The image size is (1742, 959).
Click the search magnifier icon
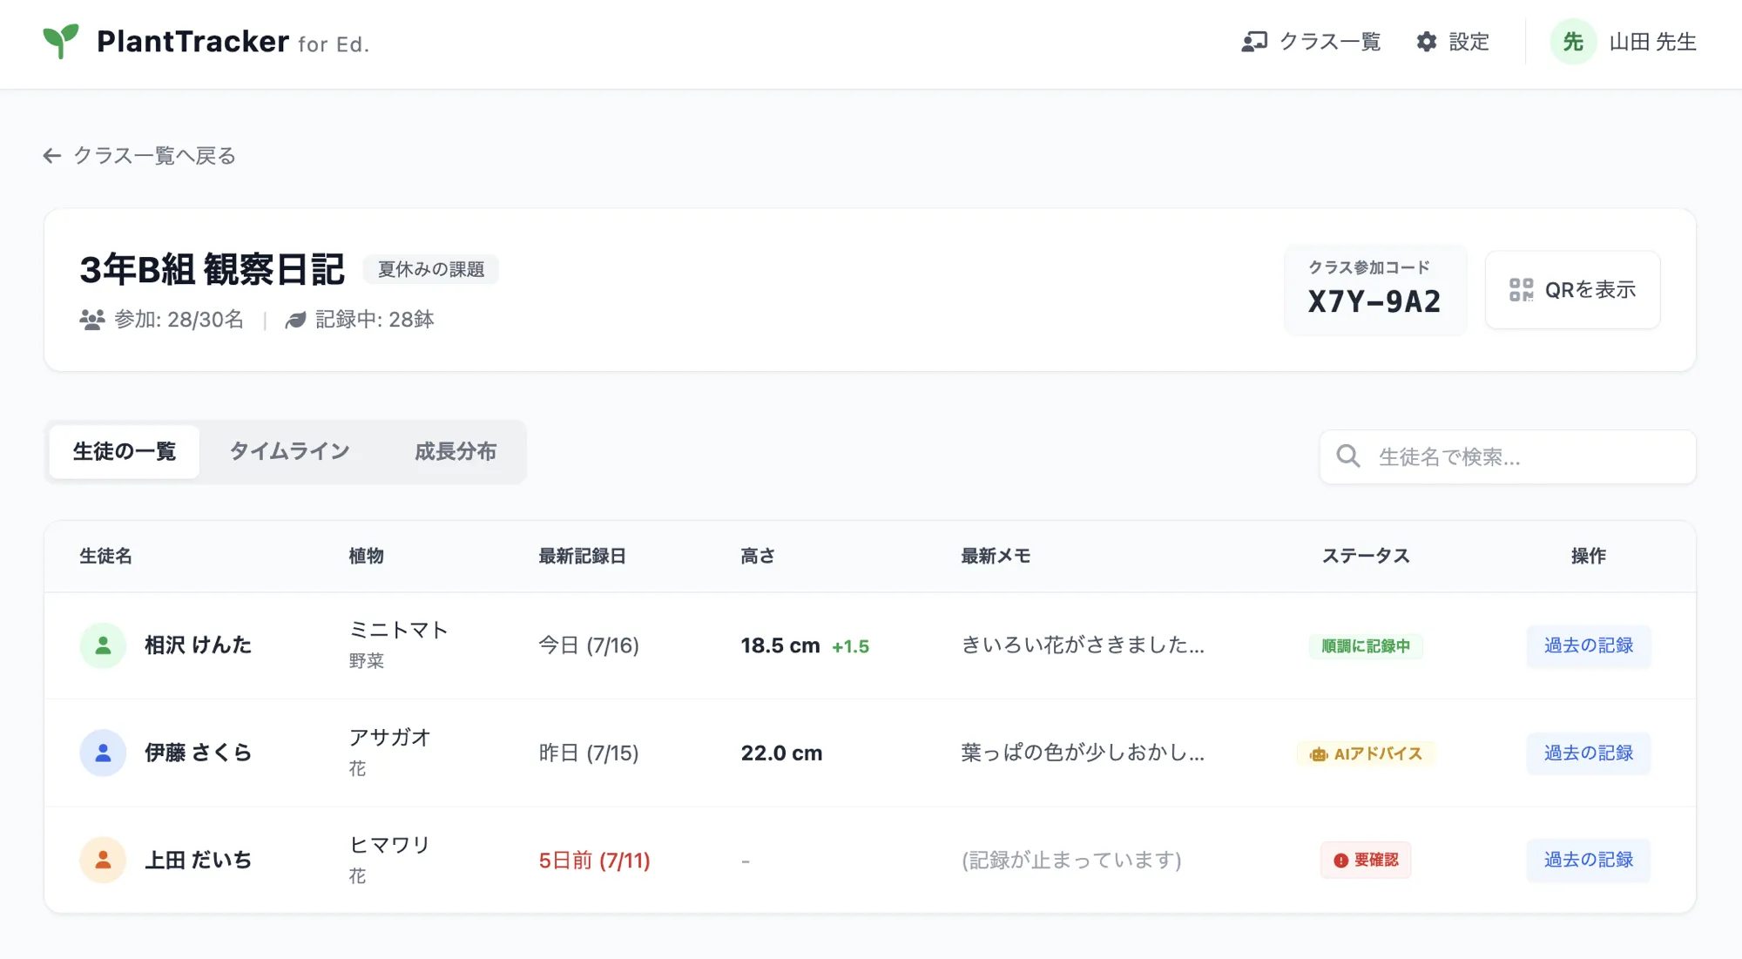point(1348,456)
